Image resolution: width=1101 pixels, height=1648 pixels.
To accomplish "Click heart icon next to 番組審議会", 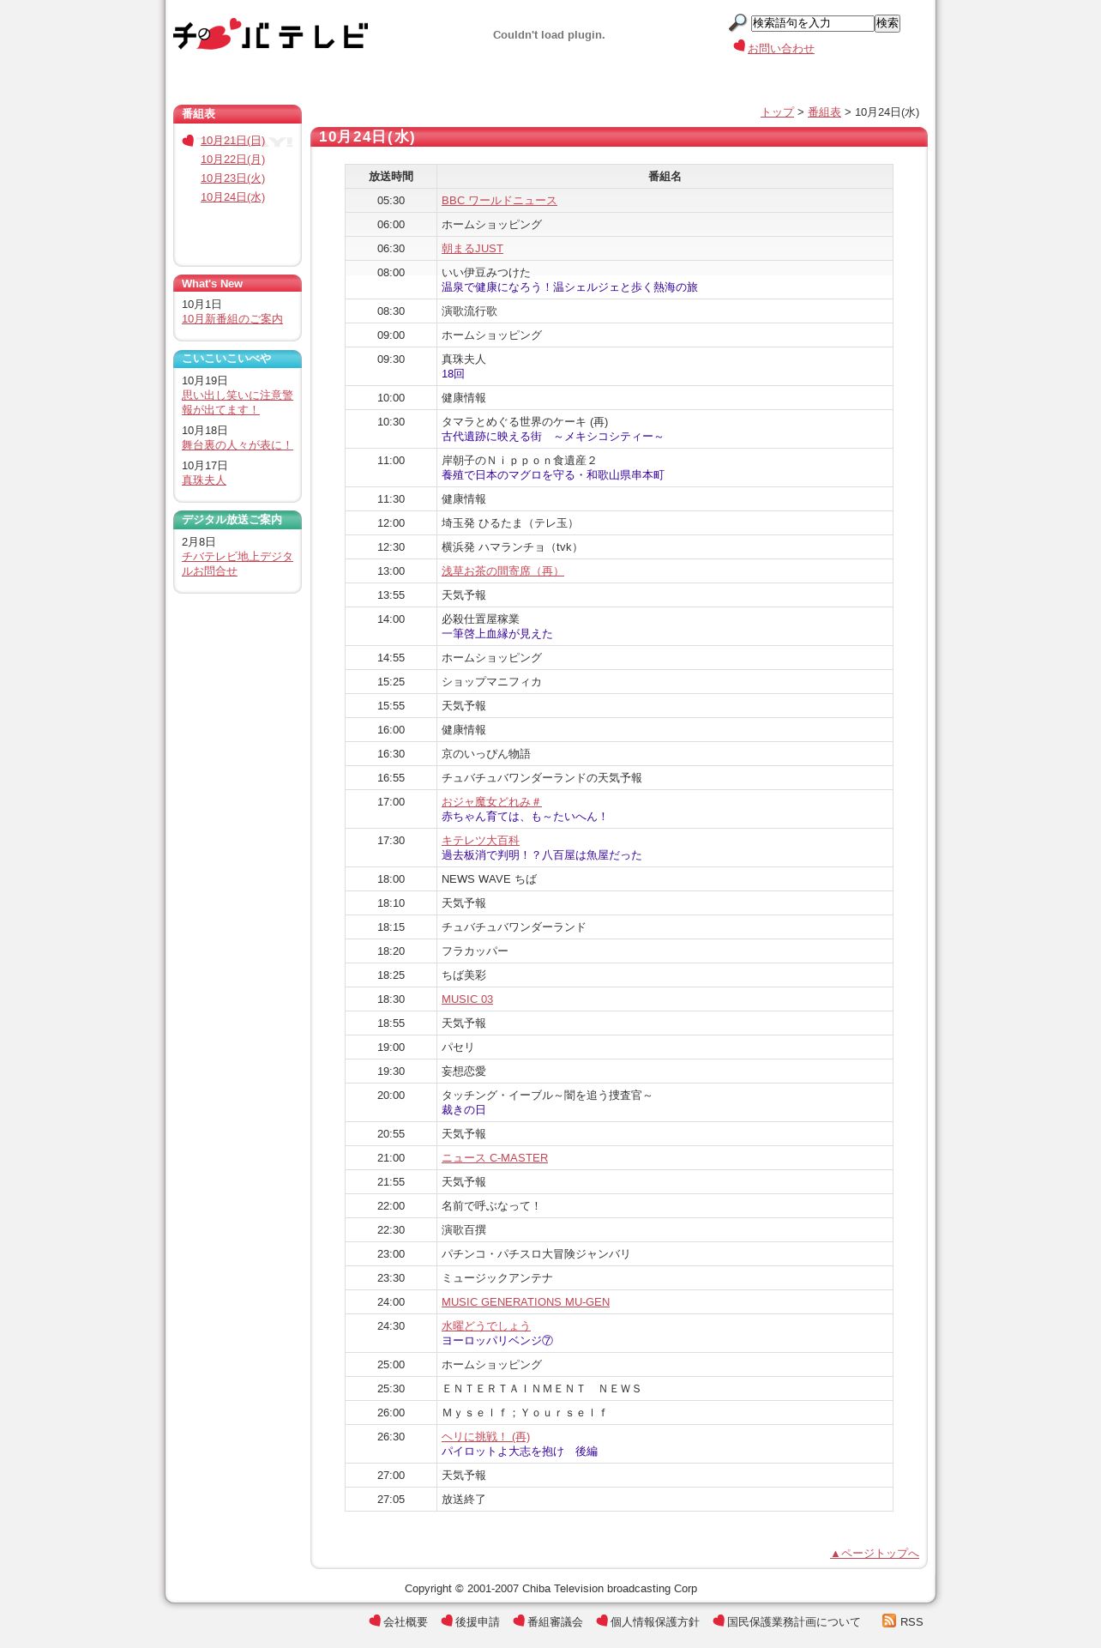I will click(x=519, y=1621).
